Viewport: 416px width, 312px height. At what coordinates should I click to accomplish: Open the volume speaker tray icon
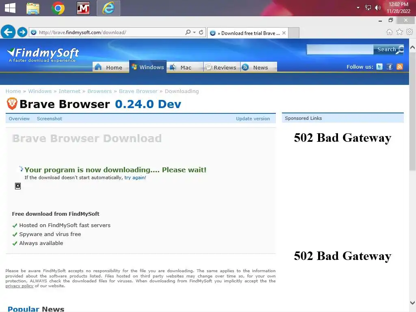click(377, 8)
